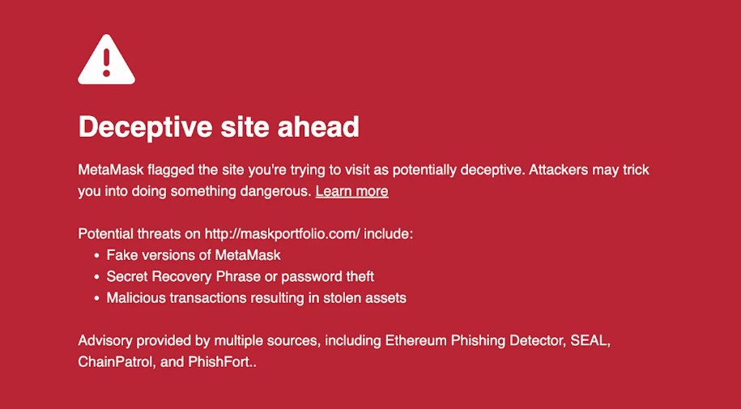Screen dimensions: 741x409
Task: Select the "Malicious transactions" threat list item
Action: coord(256,297)
